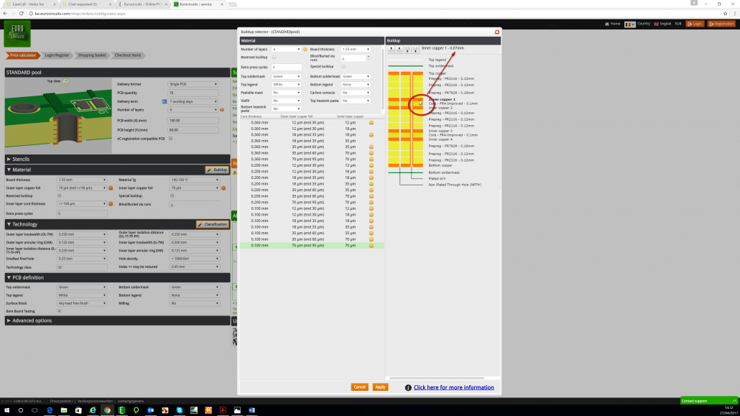Click the info icon next to more information link
Viewport: 740px width, 416px height.
tap(408, 388)
